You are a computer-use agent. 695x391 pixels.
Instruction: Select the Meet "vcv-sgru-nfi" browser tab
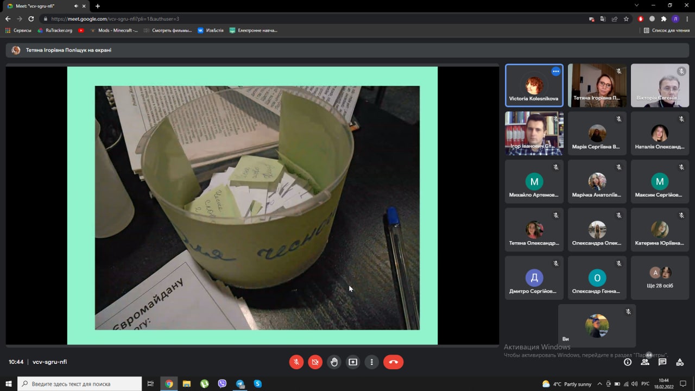pos(43,6)
